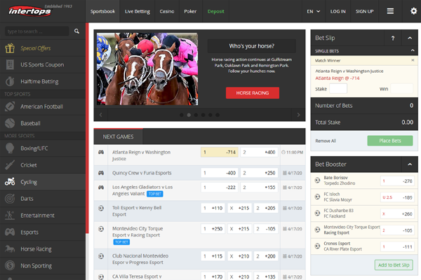The height and width of the screenshot is (280, 421).
Task: Select Cricket bat icon
Action: click(10, 165)
